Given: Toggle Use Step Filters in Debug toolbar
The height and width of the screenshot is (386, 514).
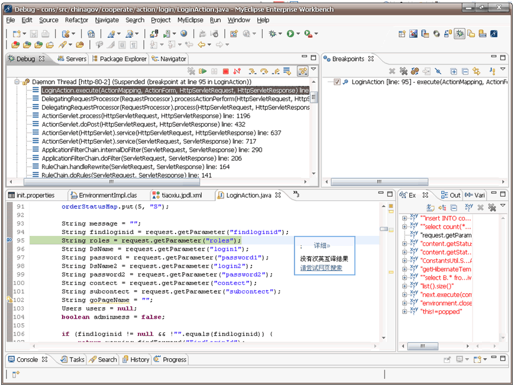Looking at the screenshot, I should coord(302,72).
